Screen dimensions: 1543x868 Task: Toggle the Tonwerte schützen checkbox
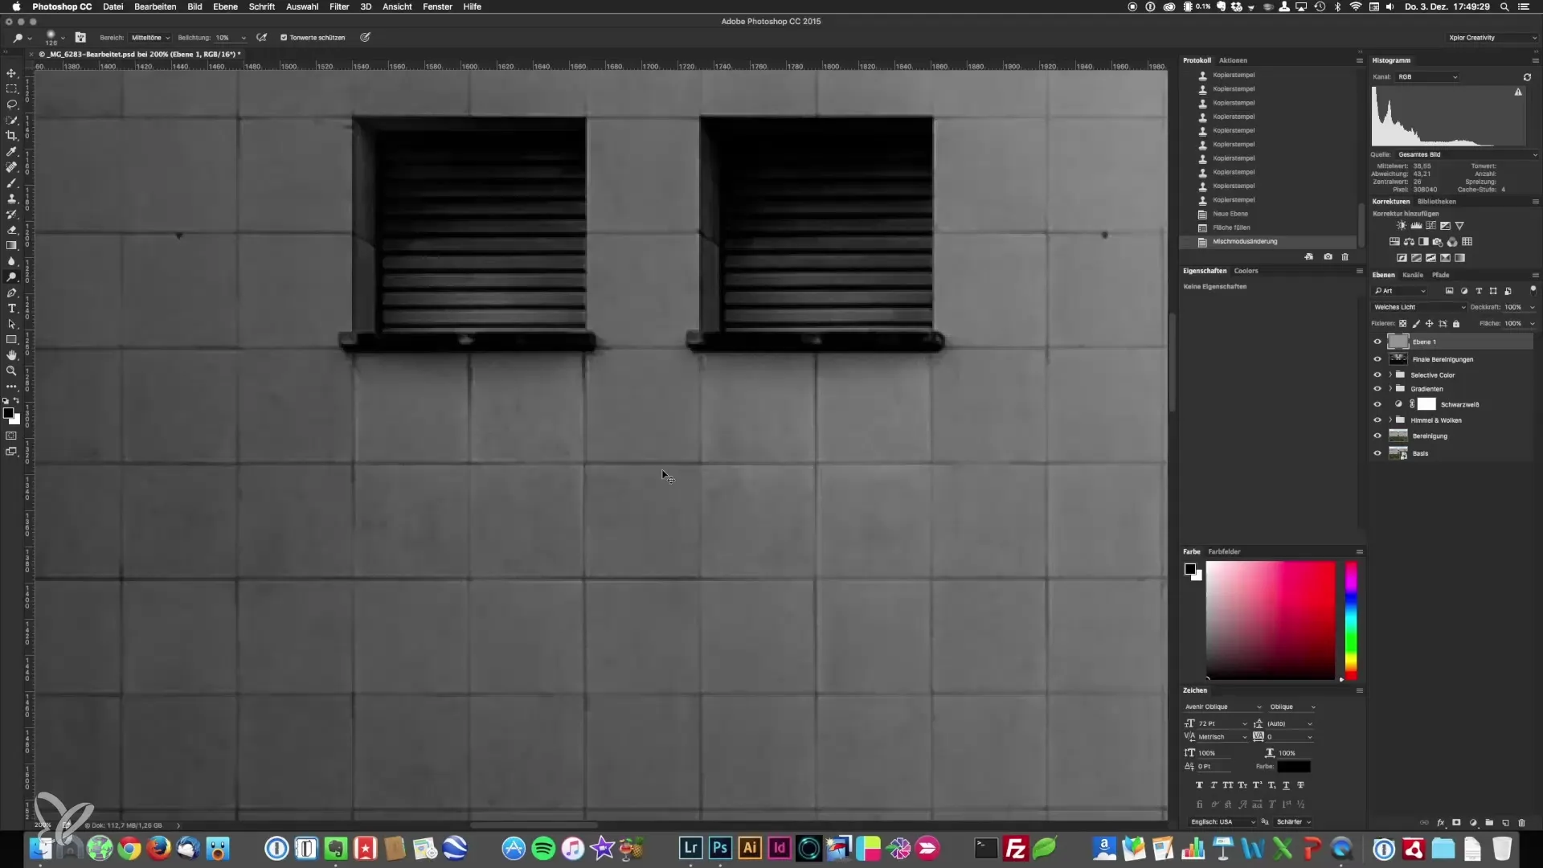284,38
